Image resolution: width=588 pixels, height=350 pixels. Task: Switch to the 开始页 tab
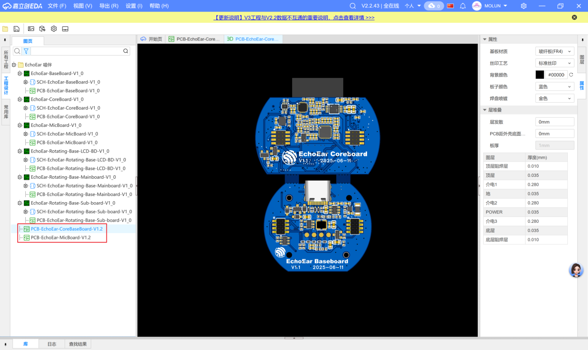point(151,39)
